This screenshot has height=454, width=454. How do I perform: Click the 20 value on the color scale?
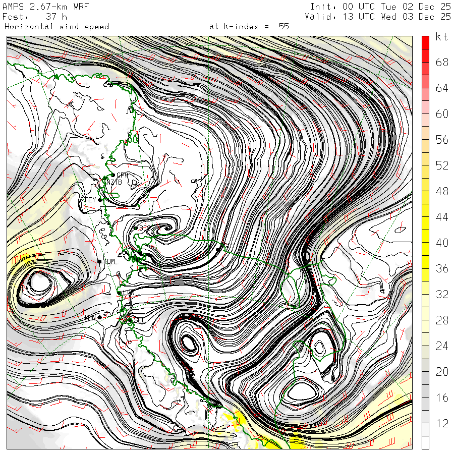(x=442, y=371)
